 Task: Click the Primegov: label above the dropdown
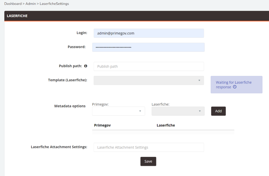(100, 104)
